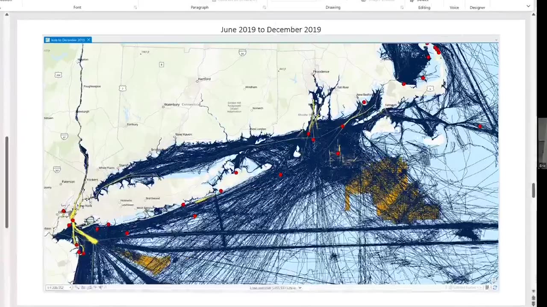Select the June to December 2019 map tab
The image size is (547, 307).
[x=68, y=40]
